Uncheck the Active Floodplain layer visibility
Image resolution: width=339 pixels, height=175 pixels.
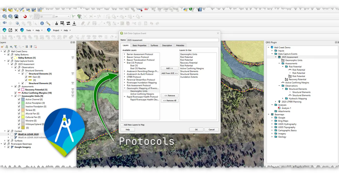(19, 103)
